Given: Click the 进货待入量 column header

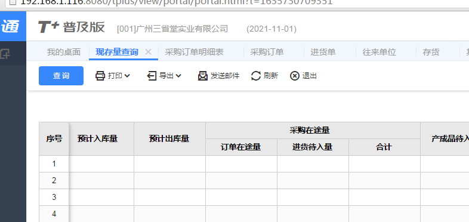Looking at the screenshot, I should click(x=313, y=147).
